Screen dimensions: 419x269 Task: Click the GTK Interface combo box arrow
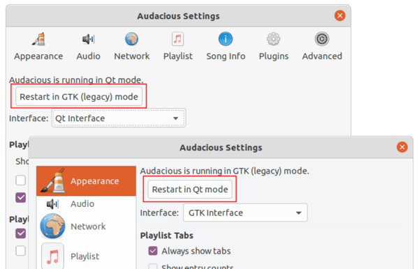coord(299,213)
